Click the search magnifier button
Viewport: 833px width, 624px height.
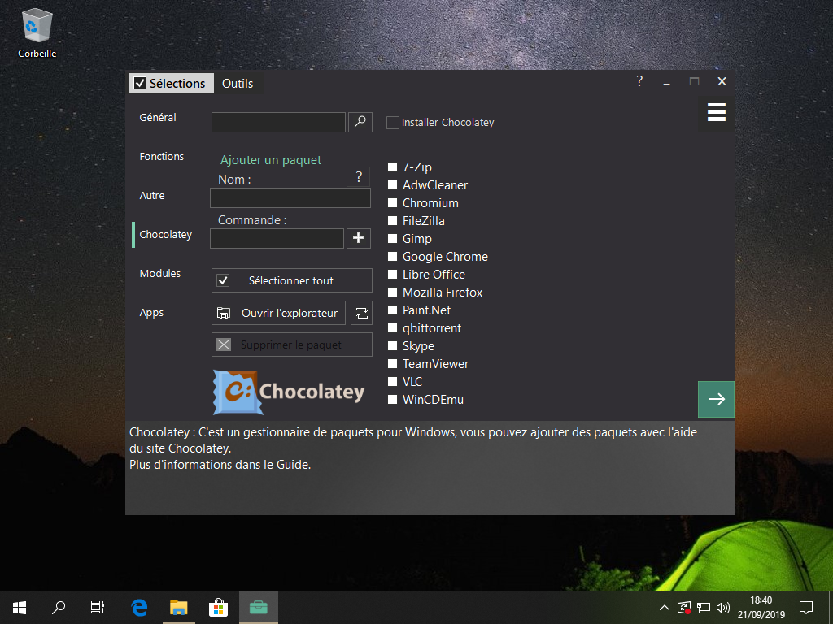[x=360, y=122]
